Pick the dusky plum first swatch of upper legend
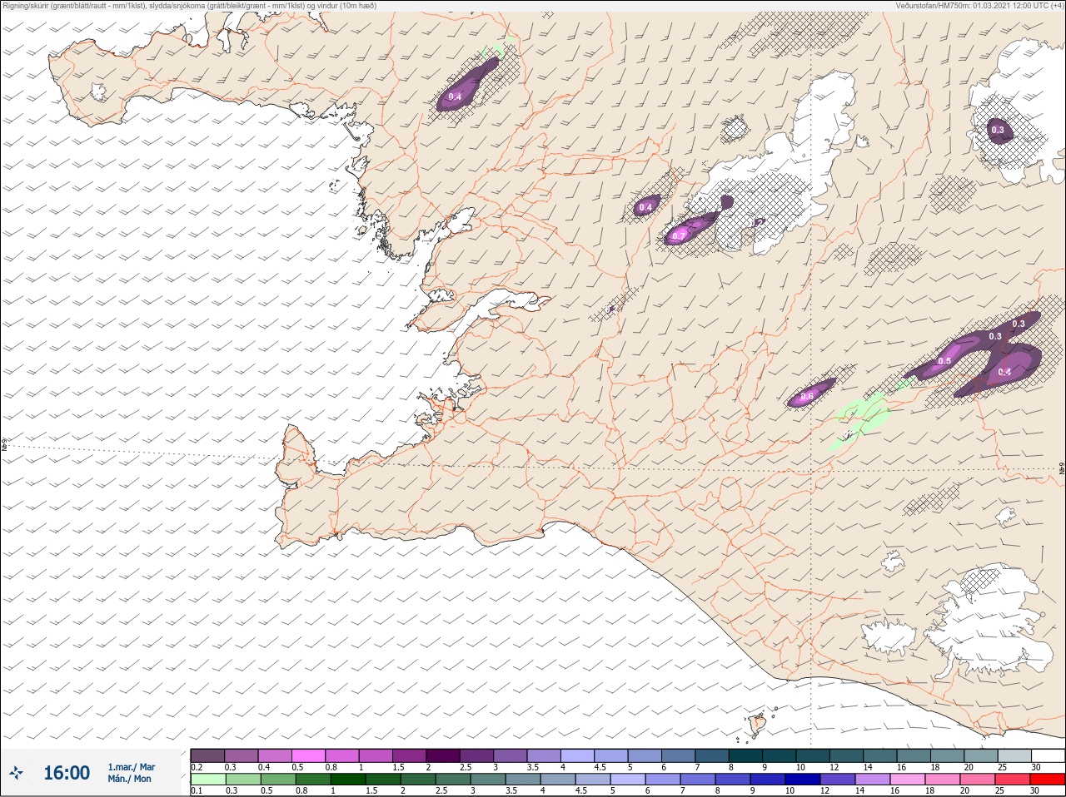The width and height of the screenshot is (1066, 797). point(207,755)
